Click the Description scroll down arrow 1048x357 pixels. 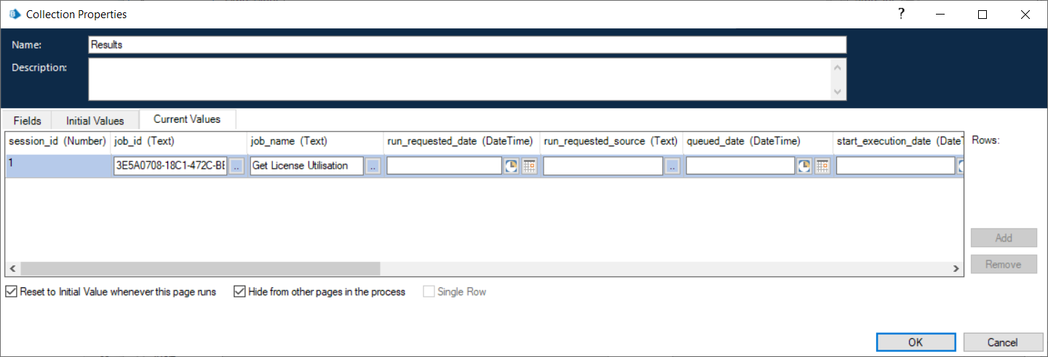pyautogui.click(x=838, y=92)
